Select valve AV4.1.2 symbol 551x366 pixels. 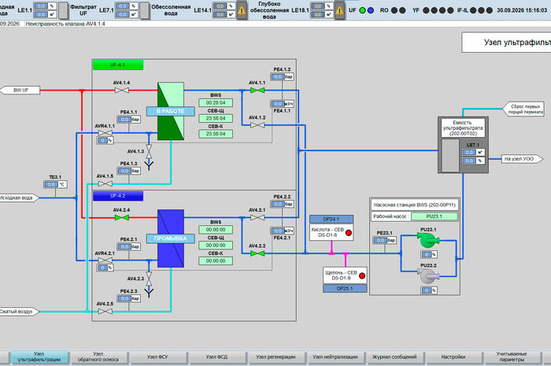pyautogui.click(x=257, y=125)
